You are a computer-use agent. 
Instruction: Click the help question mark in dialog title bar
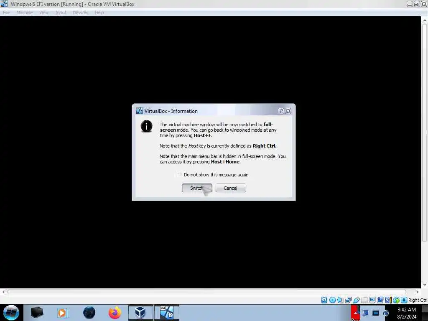point(281,111)
